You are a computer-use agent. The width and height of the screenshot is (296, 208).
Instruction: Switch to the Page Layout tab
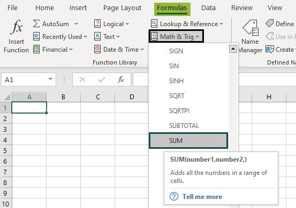point(122,8)
